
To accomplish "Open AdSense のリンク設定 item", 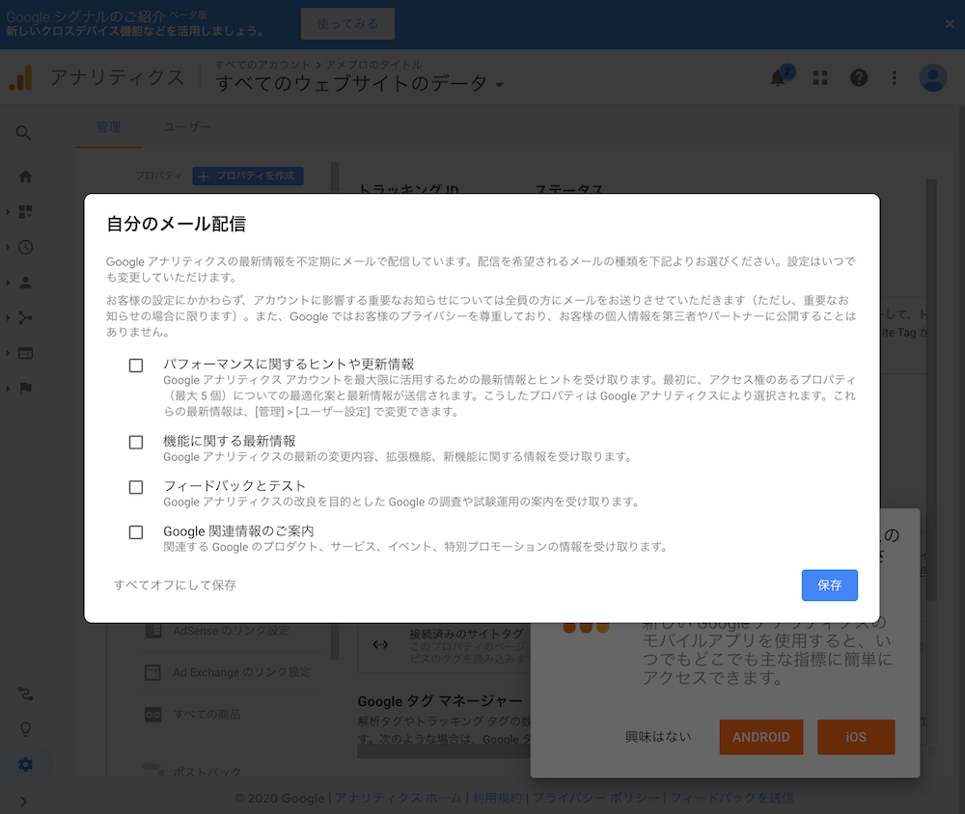I will [231, 632].
